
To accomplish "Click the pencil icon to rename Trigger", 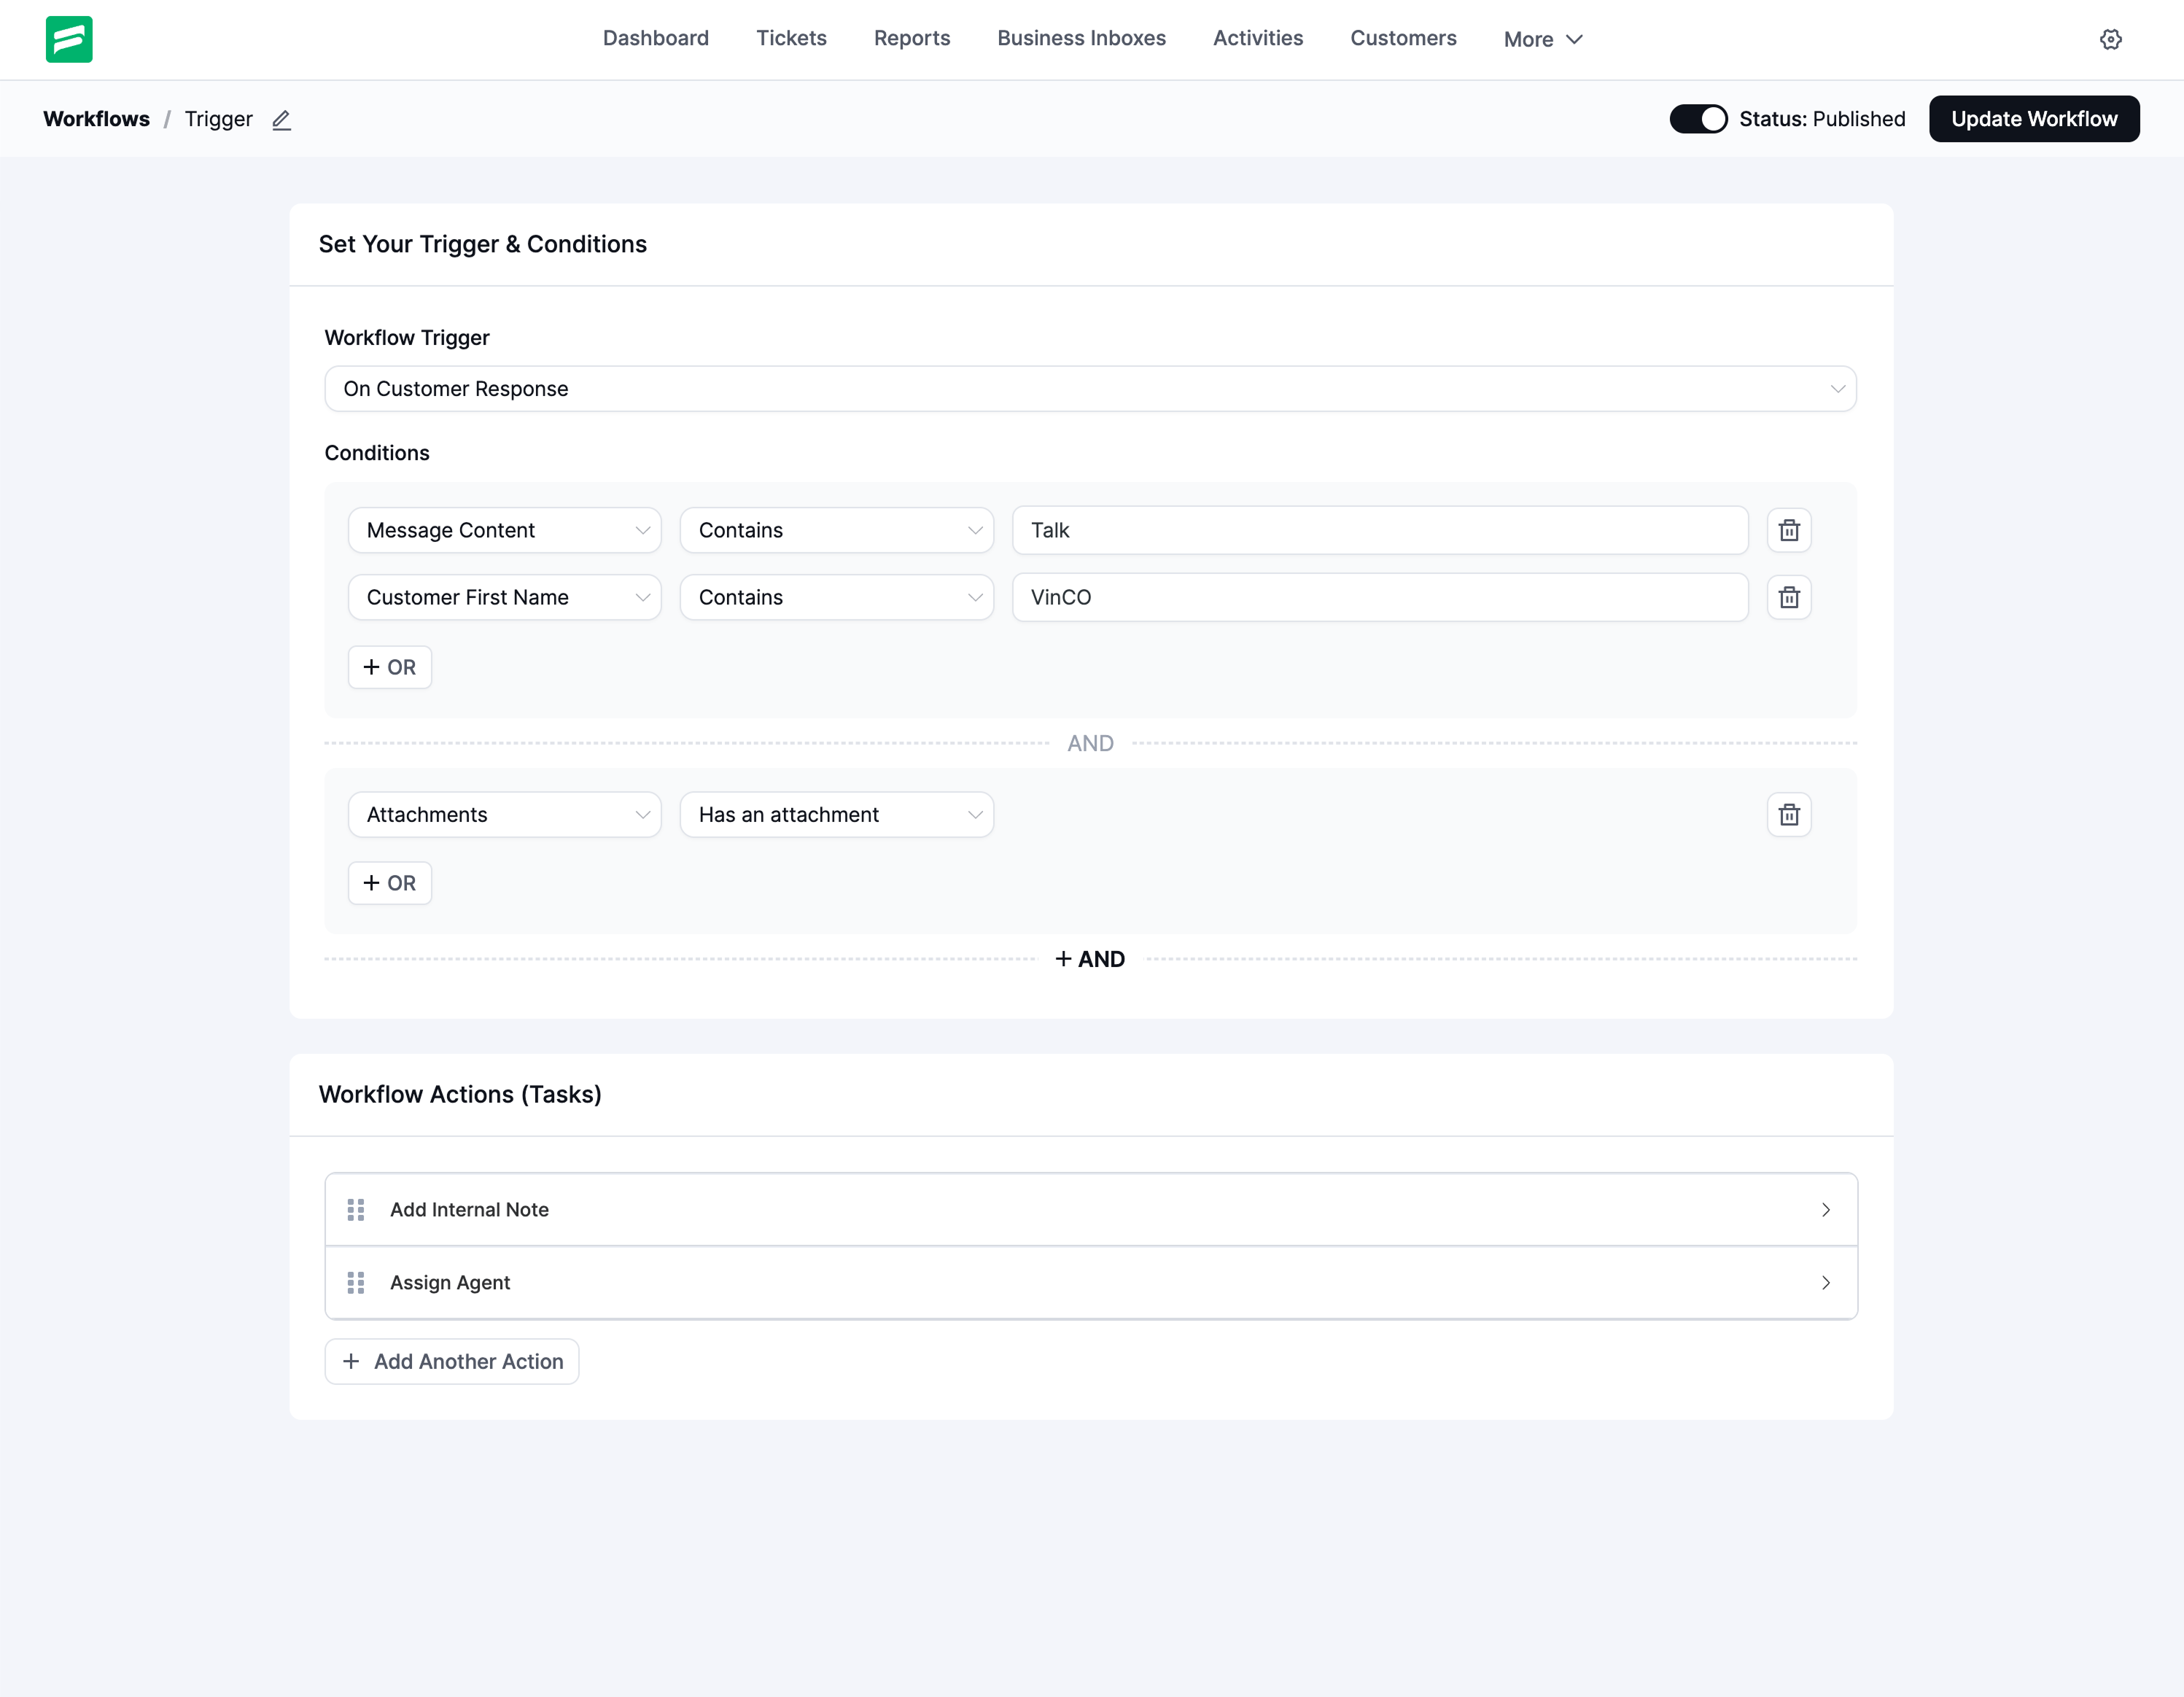I will click(282, 120).
